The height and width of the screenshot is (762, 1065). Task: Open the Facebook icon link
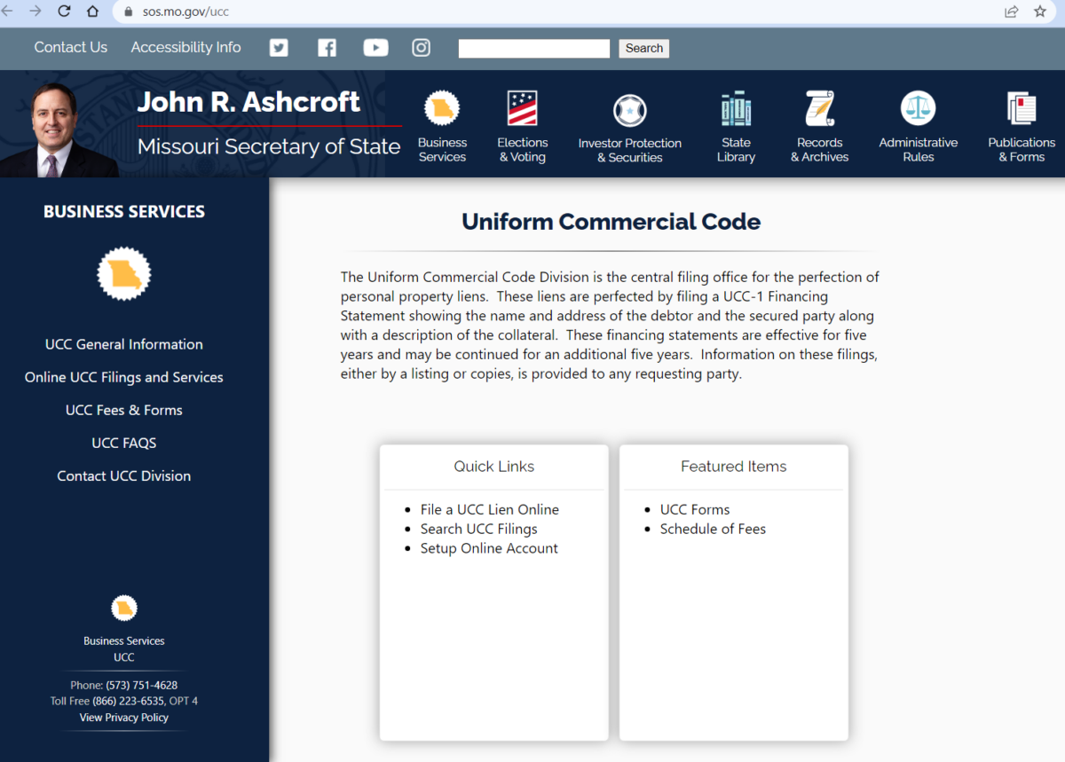tap(327, 48)
